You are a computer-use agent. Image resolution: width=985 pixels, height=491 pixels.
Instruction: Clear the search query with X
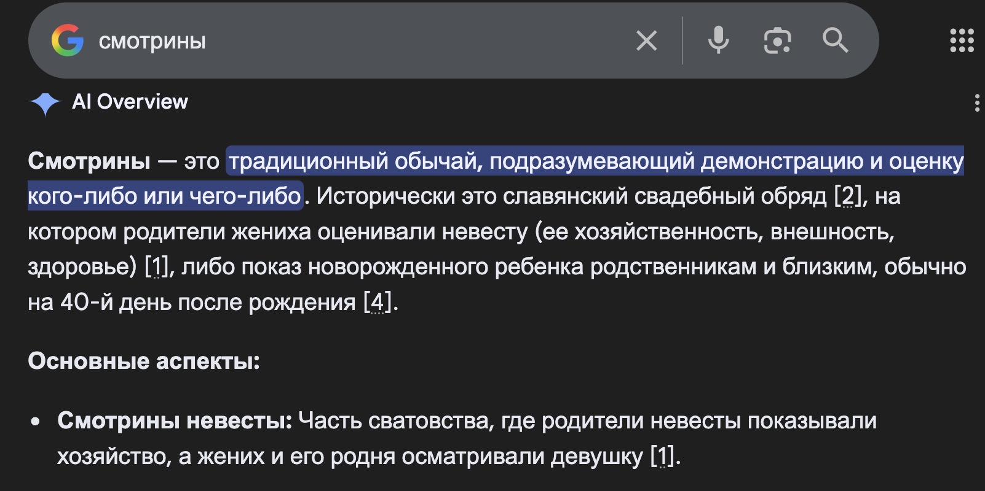click(646, 41)
